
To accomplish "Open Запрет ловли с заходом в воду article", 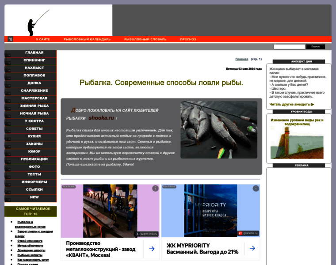I will tap(34, 234).
